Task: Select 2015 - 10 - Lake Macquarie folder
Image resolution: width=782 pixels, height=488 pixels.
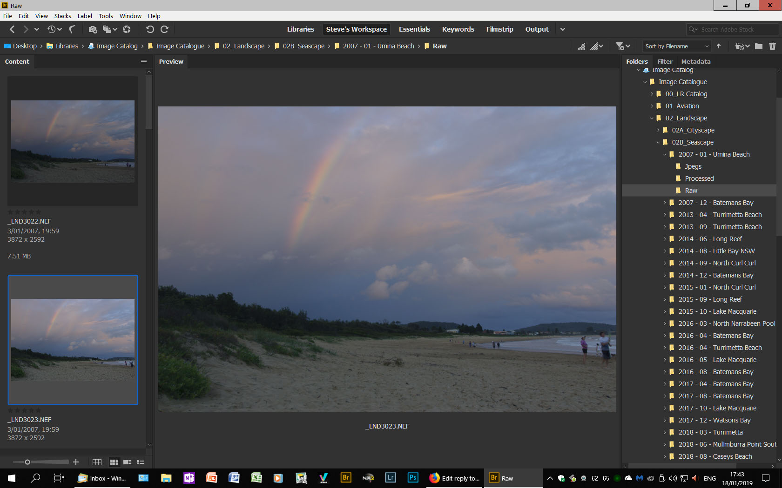Action: (x=717, y=311)
